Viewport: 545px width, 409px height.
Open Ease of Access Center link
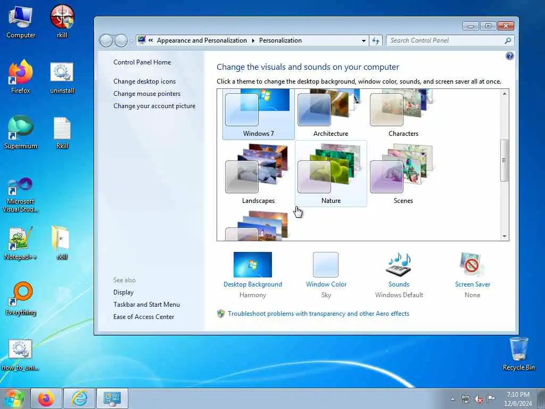(x=144, y=316)
